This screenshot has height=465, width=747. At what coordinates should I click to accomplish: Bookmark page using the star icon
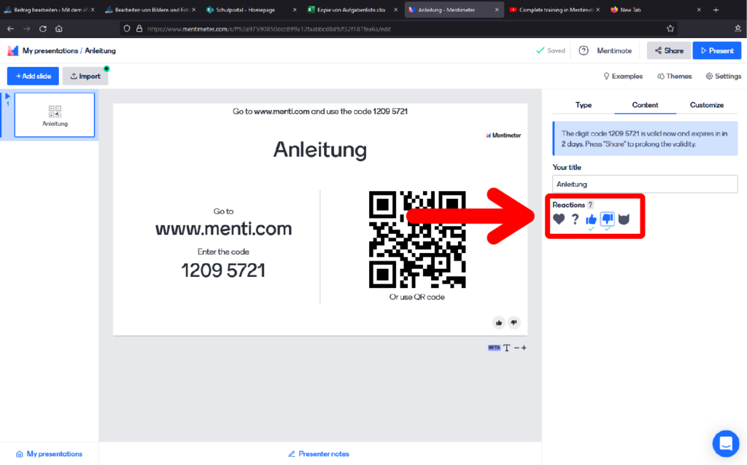coord(670,28)
